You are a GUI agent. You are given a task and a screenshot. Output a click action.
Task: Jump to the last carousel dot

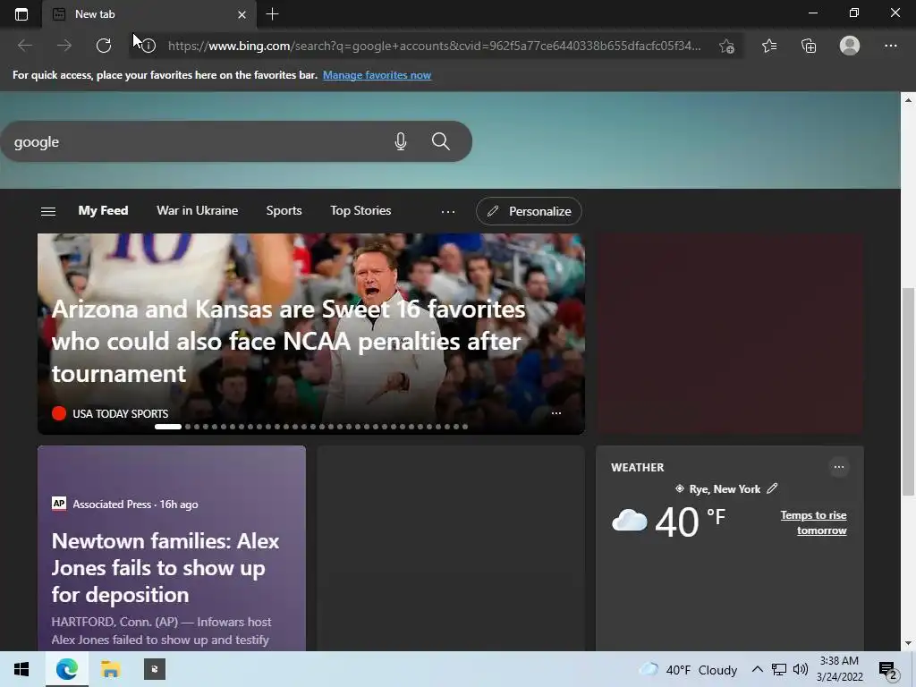465,427
